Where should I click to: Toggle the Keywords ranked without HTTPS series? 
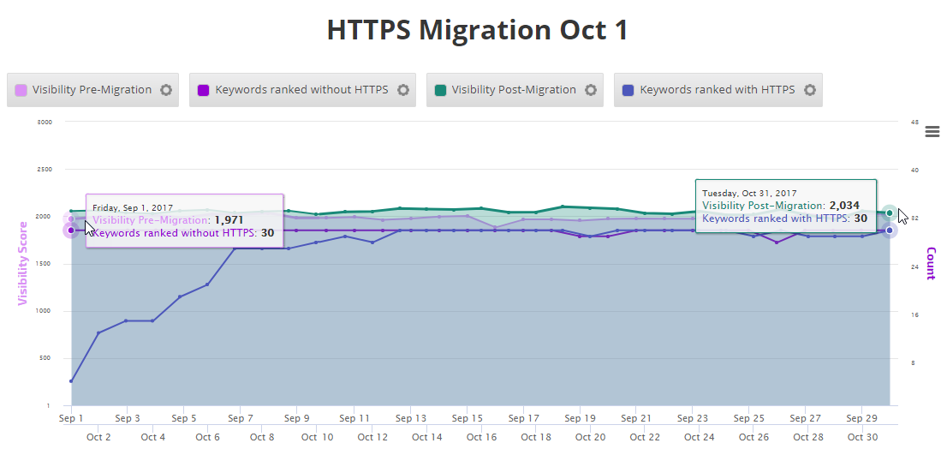tap(301, 90)
